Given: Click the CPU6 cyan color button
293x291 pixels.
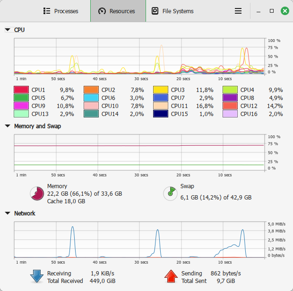Looking at the screenshot, I should tap(91, 98).
